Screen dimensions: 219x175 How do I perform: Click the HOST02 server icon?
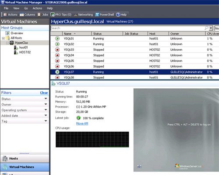point(16,52)
